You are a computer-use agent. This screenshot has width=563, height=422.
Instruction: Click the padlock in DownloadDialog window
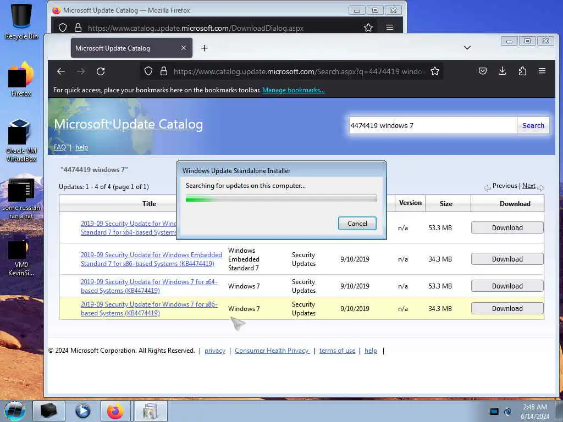coord(78,27)
